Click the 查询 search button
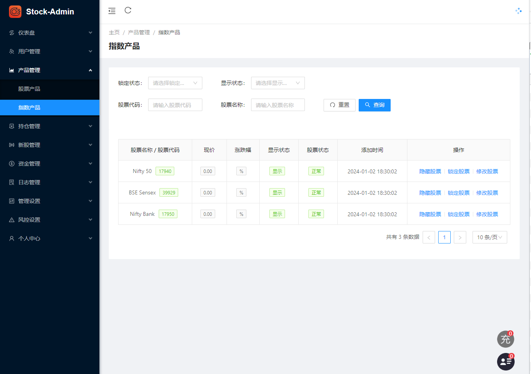 click(374, 105)
